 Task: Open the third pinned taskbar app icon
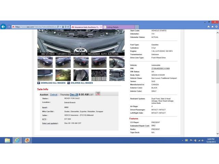[27, 140]
